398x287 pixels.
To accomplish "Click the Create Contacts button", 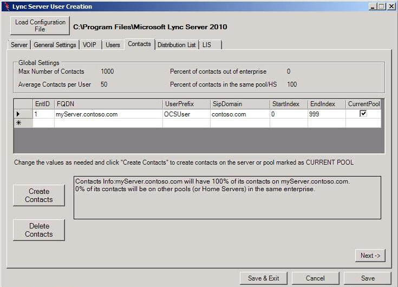I will (39, 195).
